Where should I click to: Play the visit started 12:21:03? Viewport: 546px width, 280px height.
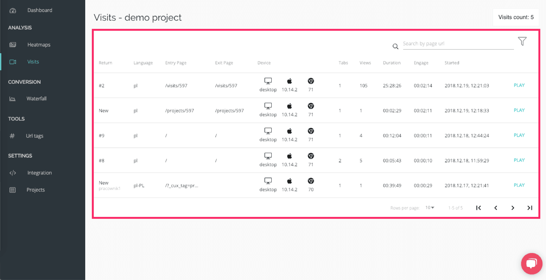point(519,85)
